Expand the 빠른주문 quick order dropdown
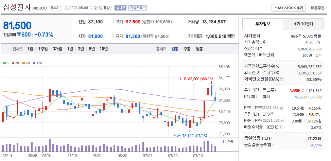The height and width of the screenshot is (161, 331). click(319, 8)
